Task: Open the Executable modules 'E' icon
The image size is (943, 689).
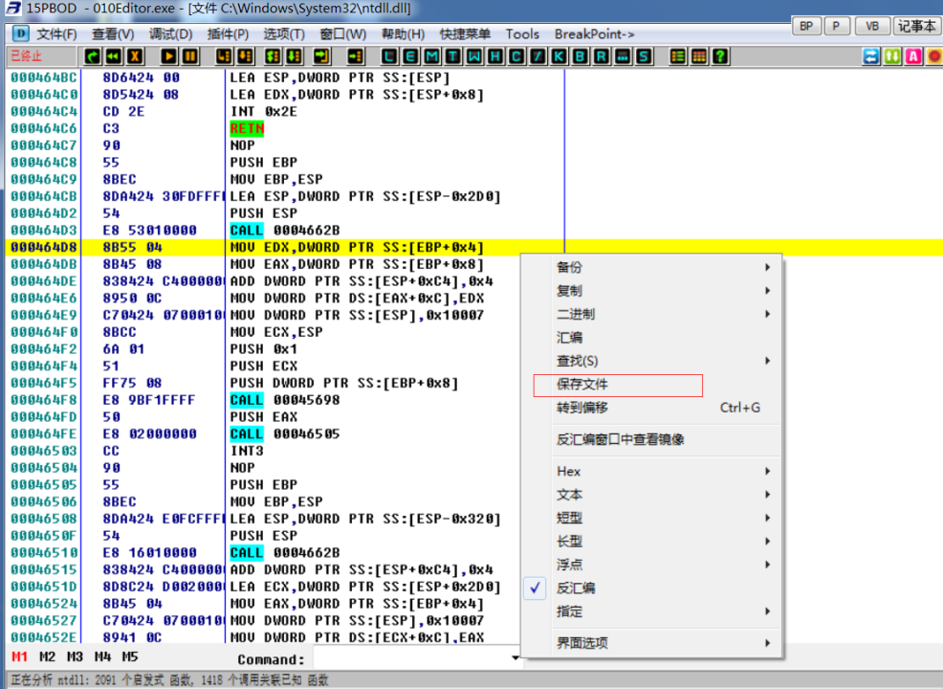Action: [412, 56]
